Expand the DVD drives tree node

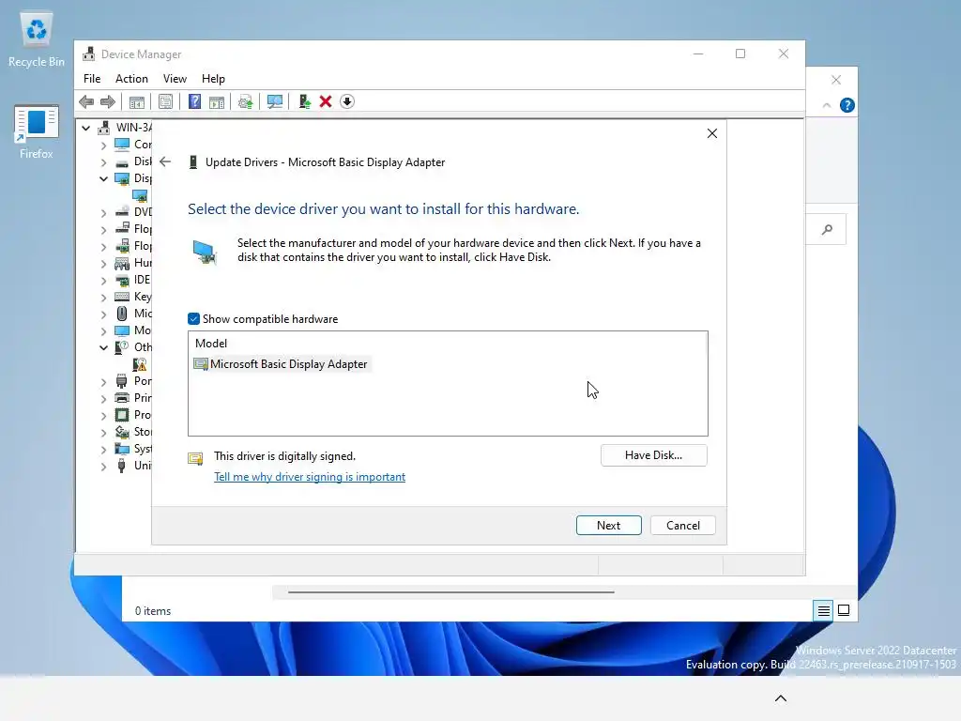click(103, 212)
